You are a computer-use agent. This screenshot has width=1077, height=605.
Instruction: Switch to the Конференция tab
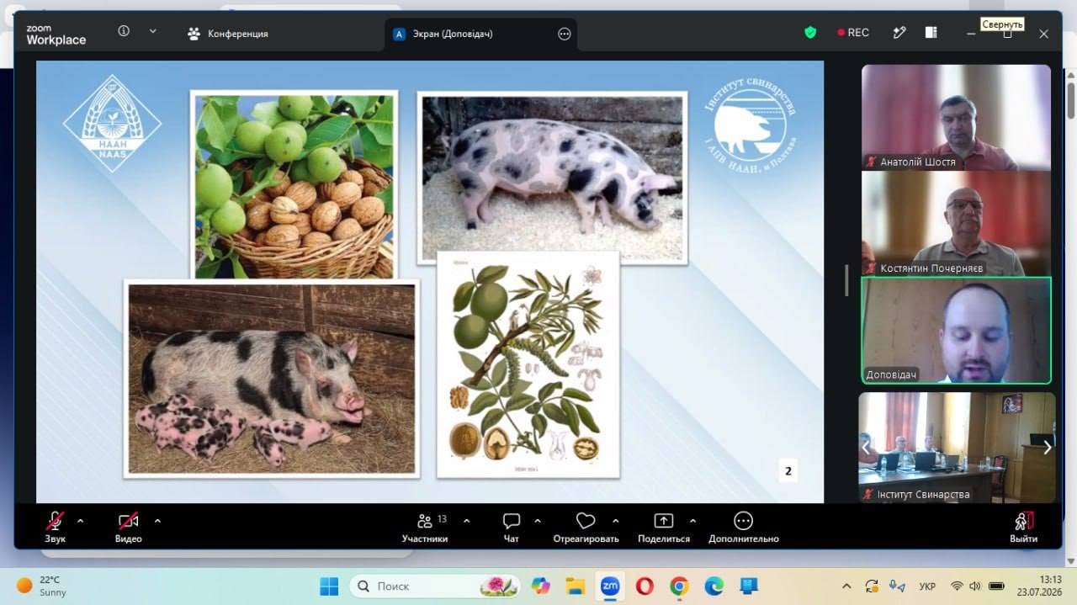pos(228,34)
